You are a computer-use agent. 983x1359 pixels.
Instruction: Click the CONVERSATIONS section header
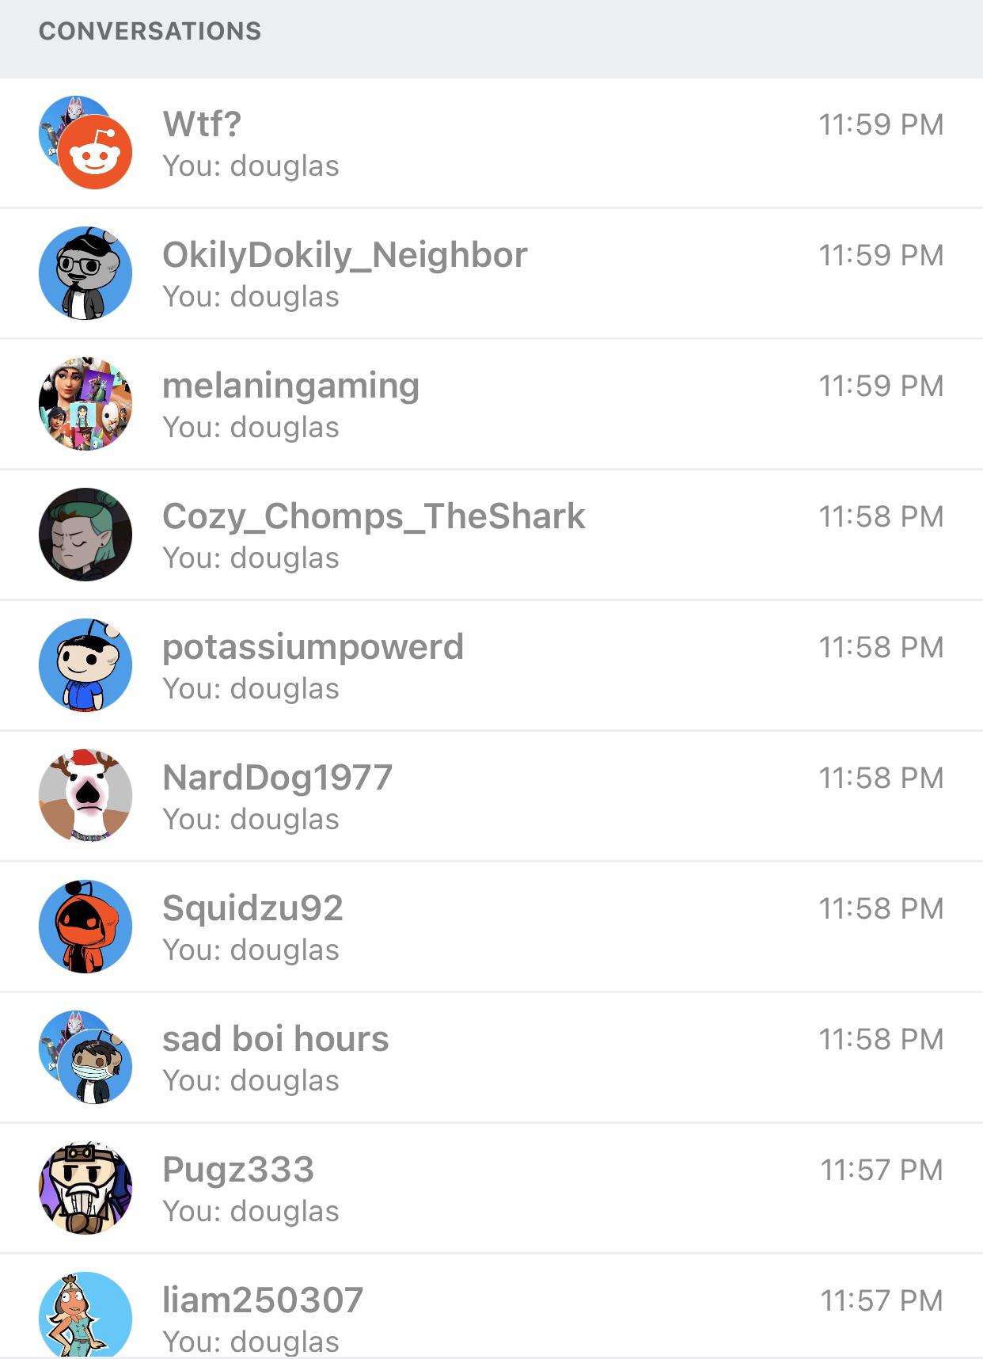click(x=150, y=31)
